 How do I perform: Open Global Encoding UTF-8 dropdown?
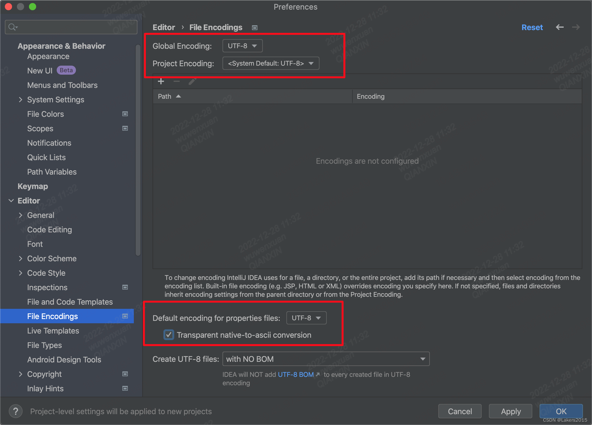tap(243, 45)
